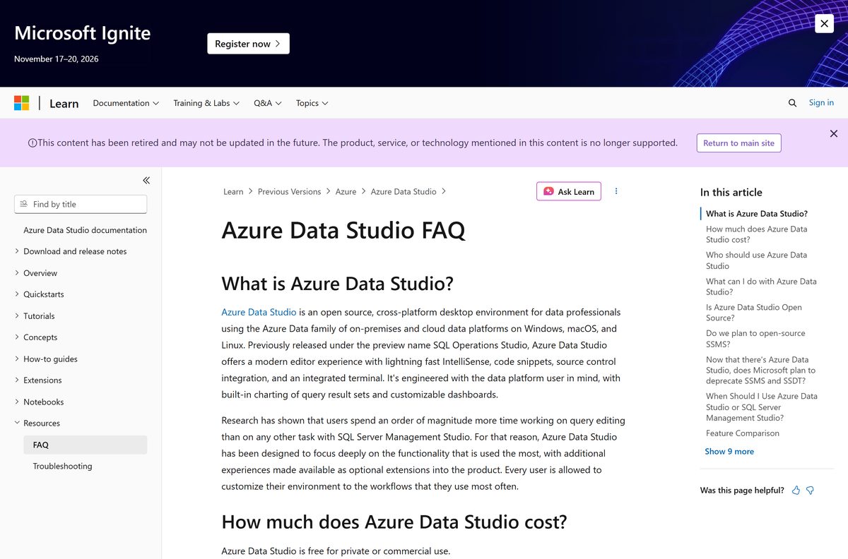Jump to How much does it cost
The image size is (848, 559).
[756, 234]
